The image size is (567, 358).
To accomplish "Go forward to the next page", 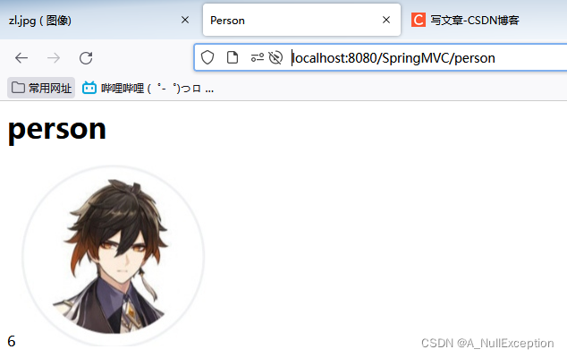I will click(54, 58).
